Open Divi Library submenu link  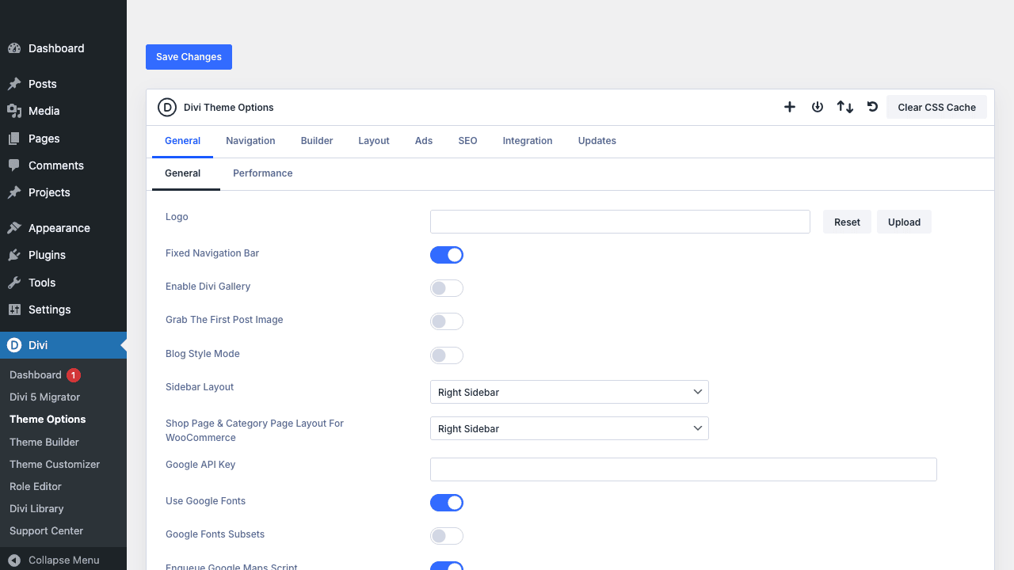(36, 508)
